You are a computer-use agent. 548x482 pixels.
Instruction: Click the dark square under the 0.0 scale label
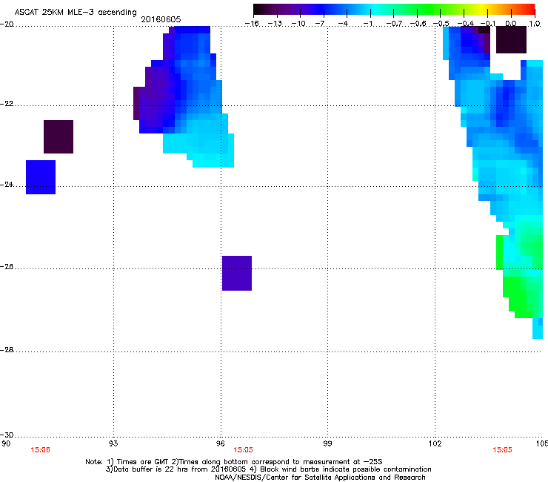point(511,39)
